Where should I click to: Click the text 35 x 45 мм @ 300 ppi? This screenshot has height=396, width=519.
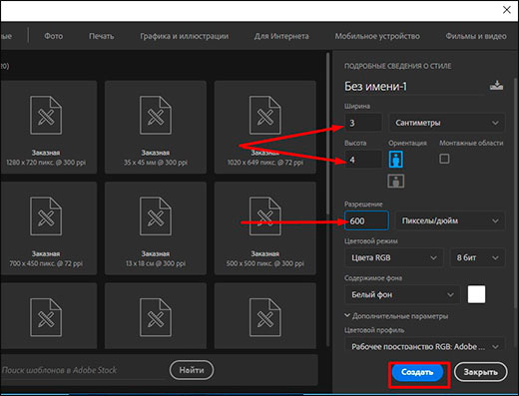pos(156,163)
